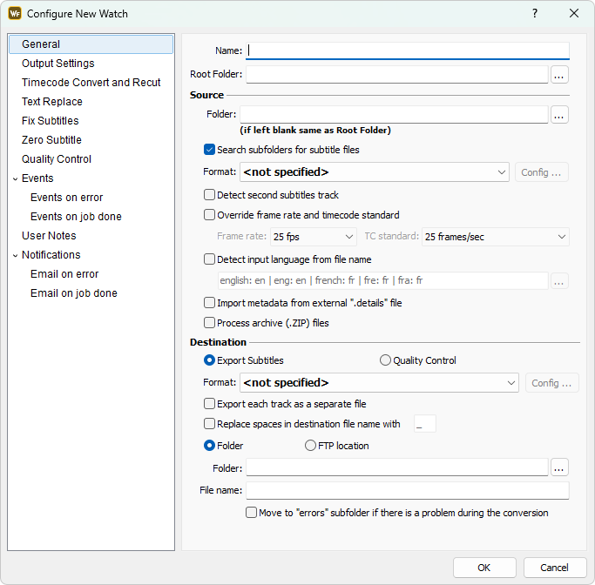The width and height of the screenshot is (595, 585).
Task: Enable Detect second subtitles track
Action: (209, 195)
